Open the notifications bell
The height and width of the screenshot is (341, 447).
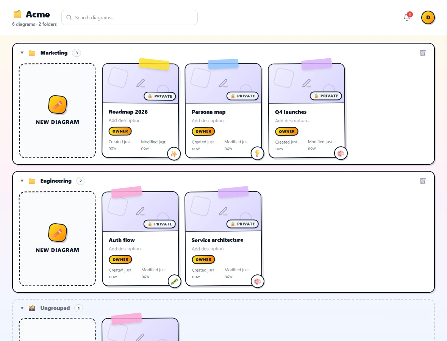click(407, 17)
